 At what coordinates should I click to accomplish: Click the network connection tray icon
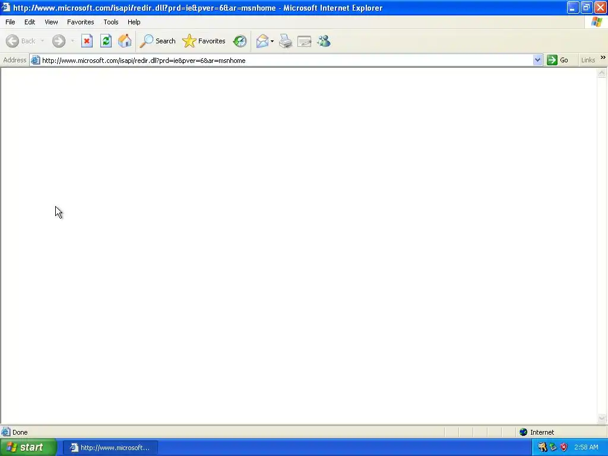pos(553,448)
